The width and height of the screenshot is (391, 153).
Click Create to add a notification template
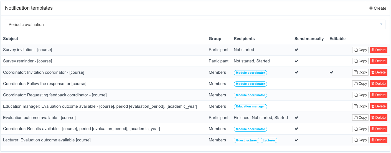pos(378,8)
